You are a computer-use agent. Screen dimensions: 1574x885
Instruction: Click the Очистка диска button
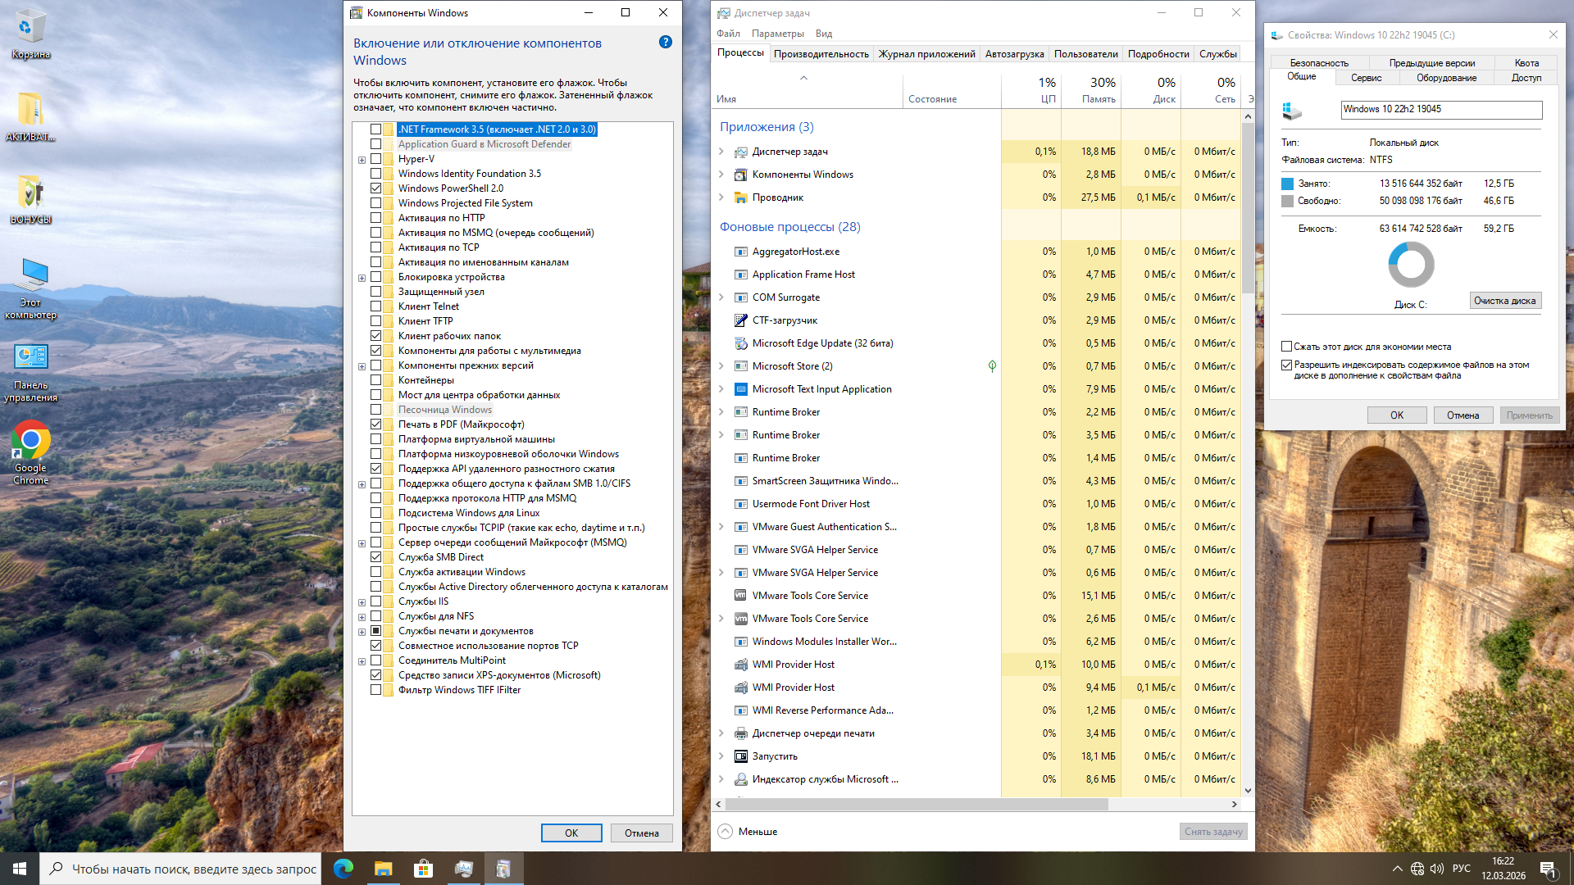1504,301
